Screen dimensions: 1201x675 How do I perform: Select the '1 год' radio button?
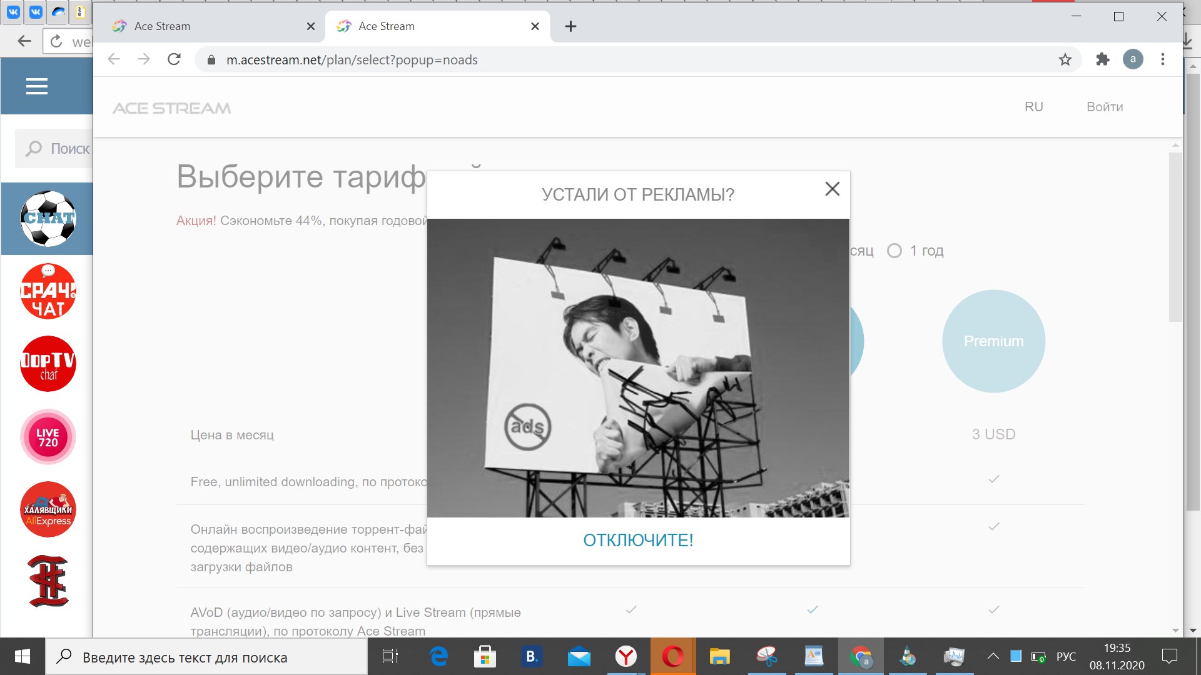894,251
